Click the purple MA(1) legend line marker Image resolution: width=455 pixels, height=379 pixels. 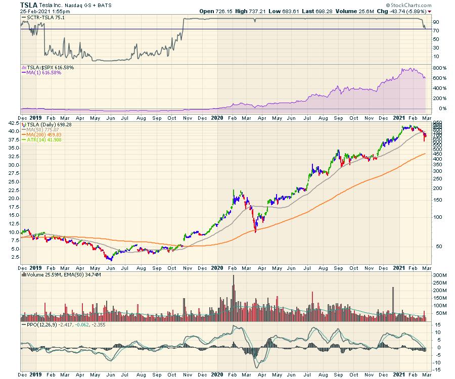(x=23, y=73)
